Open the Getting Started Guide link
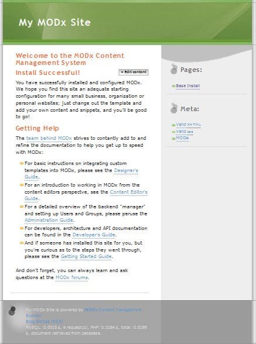The image size is (256, 344). [86, 256]
